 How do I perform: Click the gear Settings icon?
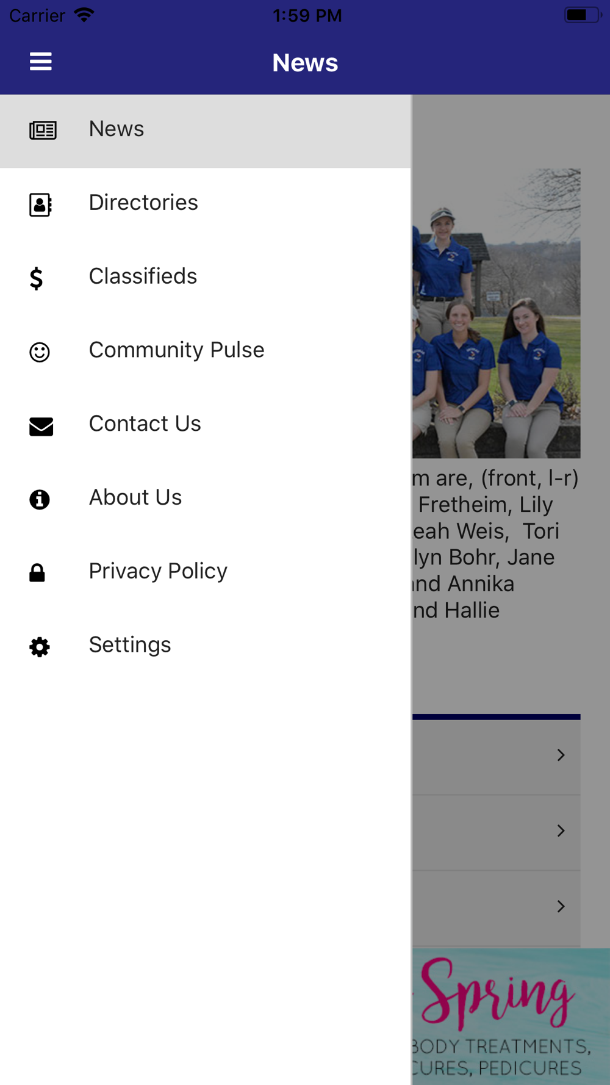tap(40, 647)
